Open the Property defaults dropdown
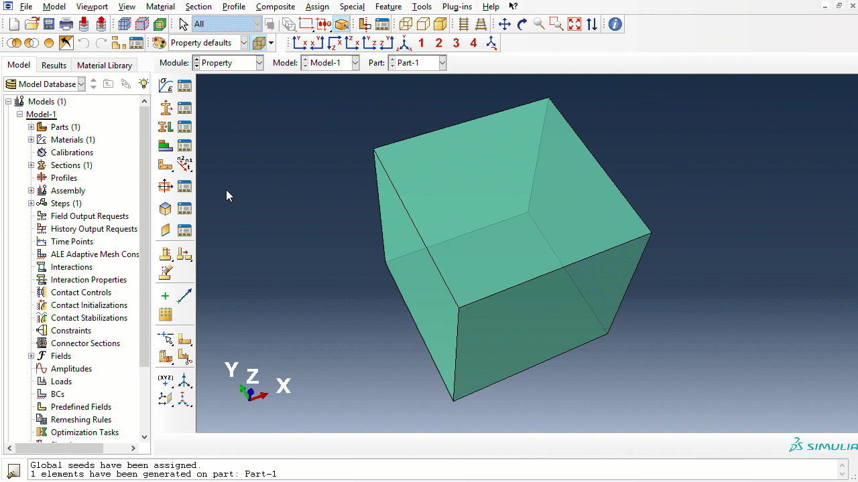858x482 pixels. [x=208, y=43]
